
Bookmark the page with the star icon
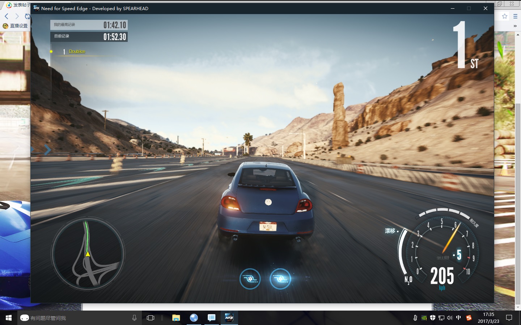(505, 16)
